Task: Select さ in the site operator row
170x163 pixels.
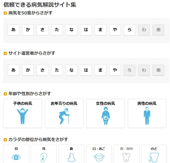Action: click(x=42, y=70)
